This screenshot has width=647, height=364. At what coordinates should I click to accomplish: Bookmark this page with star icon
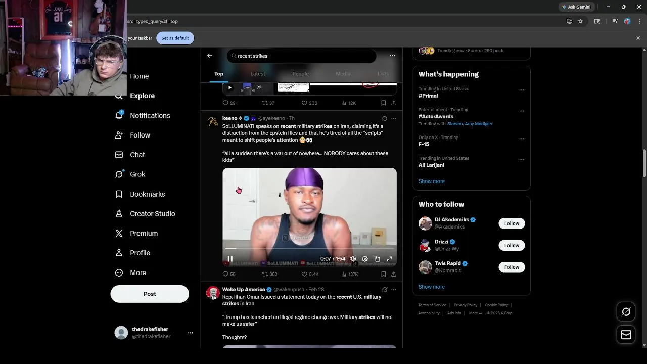580,21
